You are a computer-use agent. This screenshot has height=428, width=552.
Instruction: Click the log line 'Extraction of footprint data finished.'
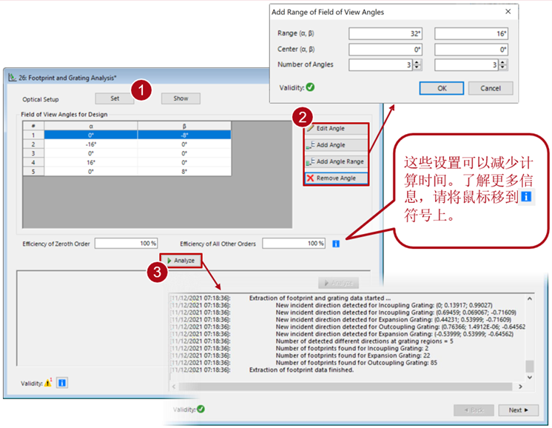(301, 370)
